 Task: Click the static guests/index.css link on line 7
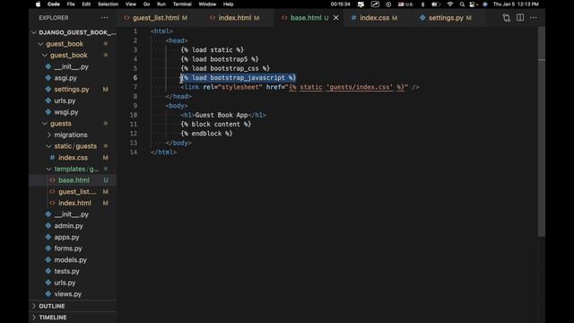pos(348,88)
